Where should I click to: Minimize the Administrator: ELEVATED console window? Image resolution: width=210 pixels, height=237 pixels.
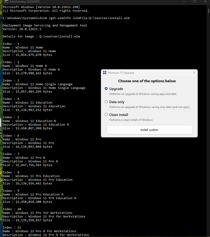pyautogui.click(x=184, y=1)
